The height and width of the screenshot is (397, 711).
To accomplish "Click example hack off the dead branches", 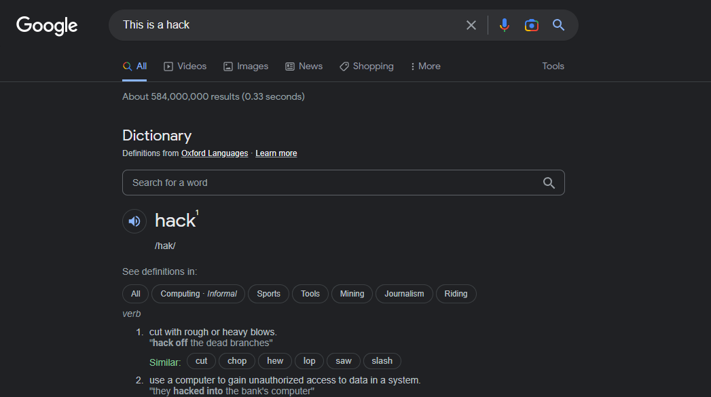I will tap(211, 343).
